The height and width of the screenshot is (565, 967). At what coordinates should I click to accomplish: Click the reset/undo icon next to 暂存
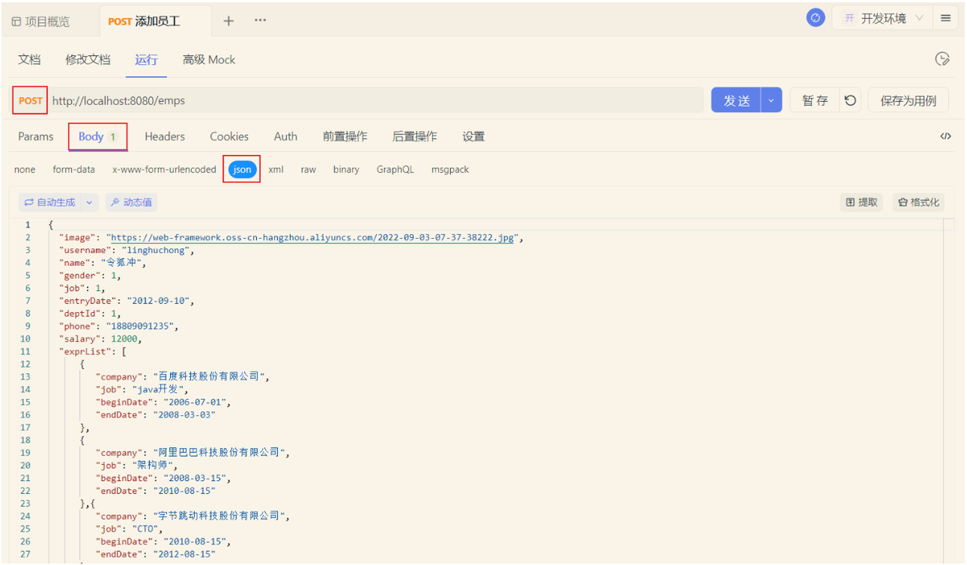click(x=851, y=100)
